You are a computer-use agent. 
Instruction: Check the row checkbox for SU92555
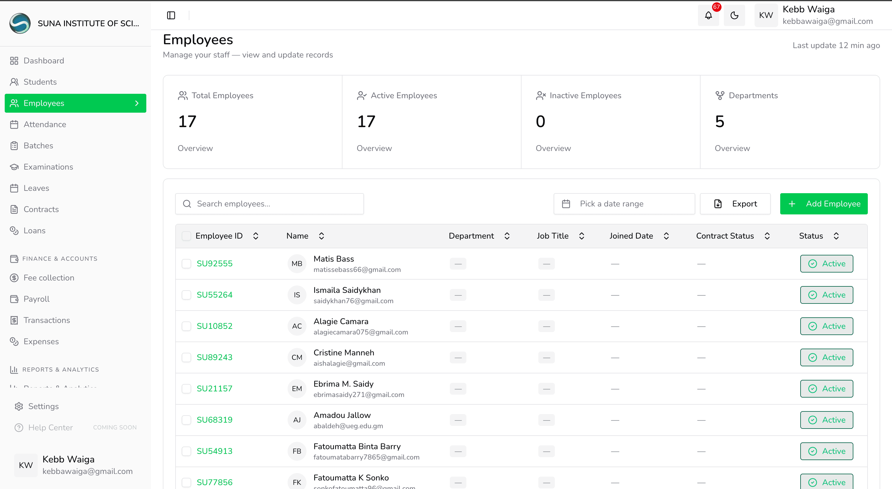click(x=186, y=264)
